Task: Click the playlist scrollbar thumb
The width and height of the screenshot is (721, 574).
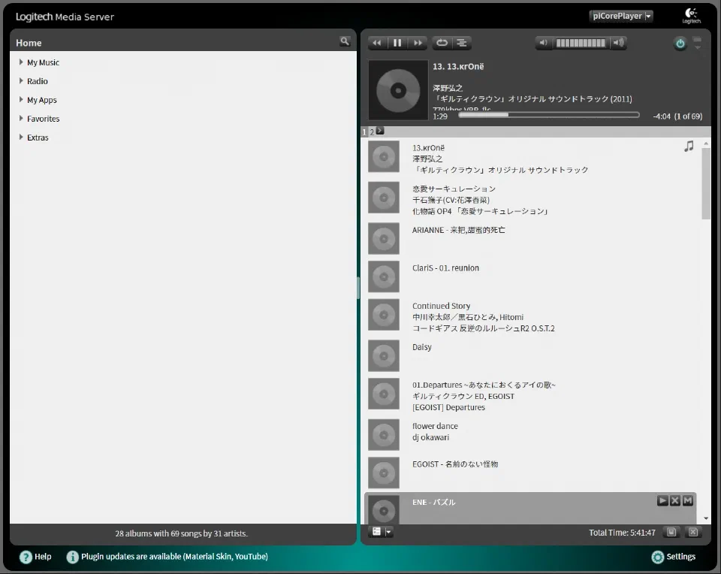Action: coord(706,183)
